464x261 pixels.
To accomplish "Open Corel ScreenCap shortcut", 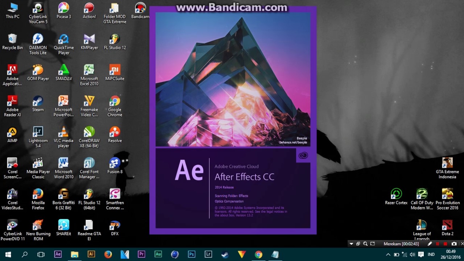I will (x=12, y=168).
